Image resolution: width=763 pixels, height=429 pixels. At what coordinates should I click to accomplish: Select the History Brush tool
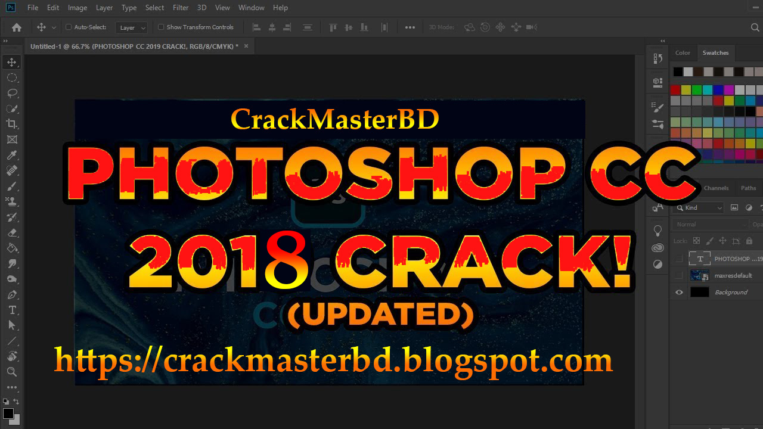point(11,217)
